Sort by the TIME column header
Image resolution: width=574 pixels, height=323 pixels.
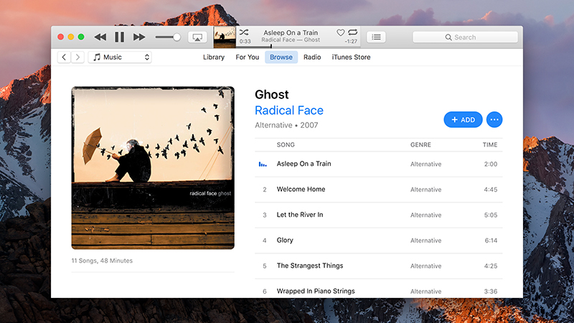[490, 145]
